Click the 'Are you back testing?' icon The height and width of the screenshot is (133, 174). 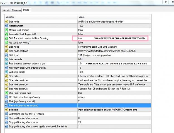(6, 43)
